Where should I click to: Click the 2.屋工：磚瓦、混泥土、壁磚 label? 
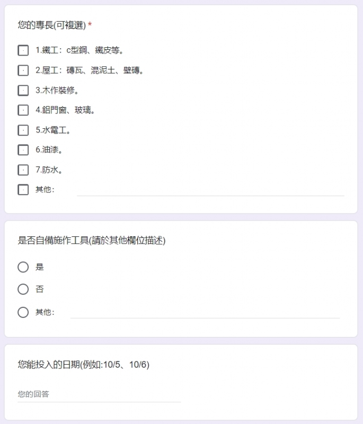coord(90,70)
